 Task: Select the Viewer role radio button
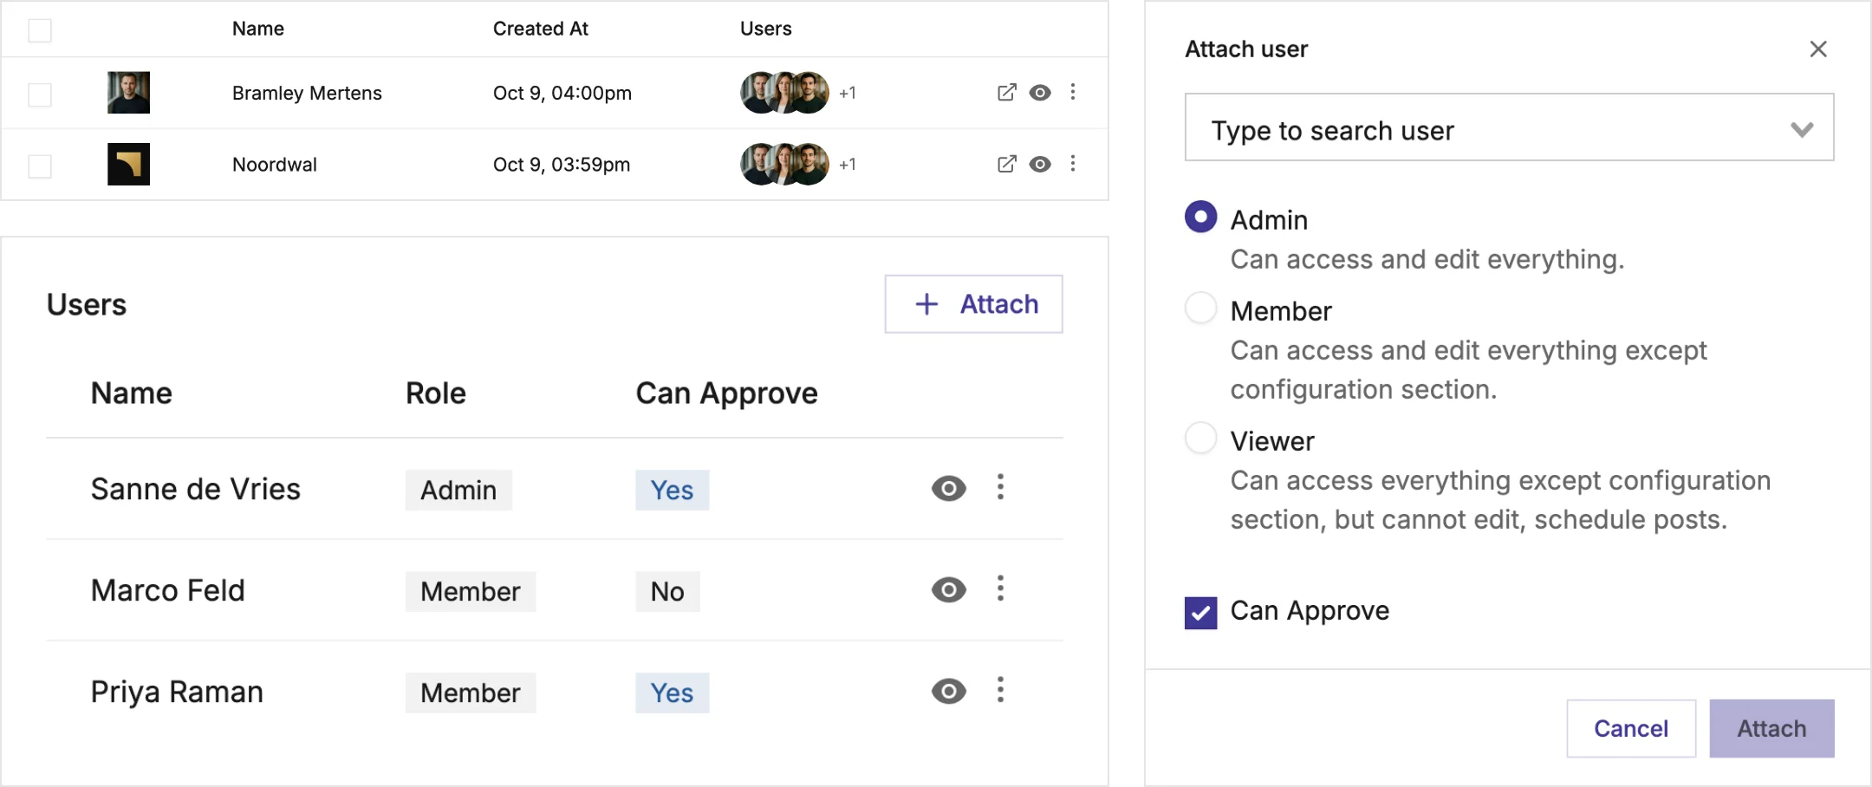coord(1200,438)
